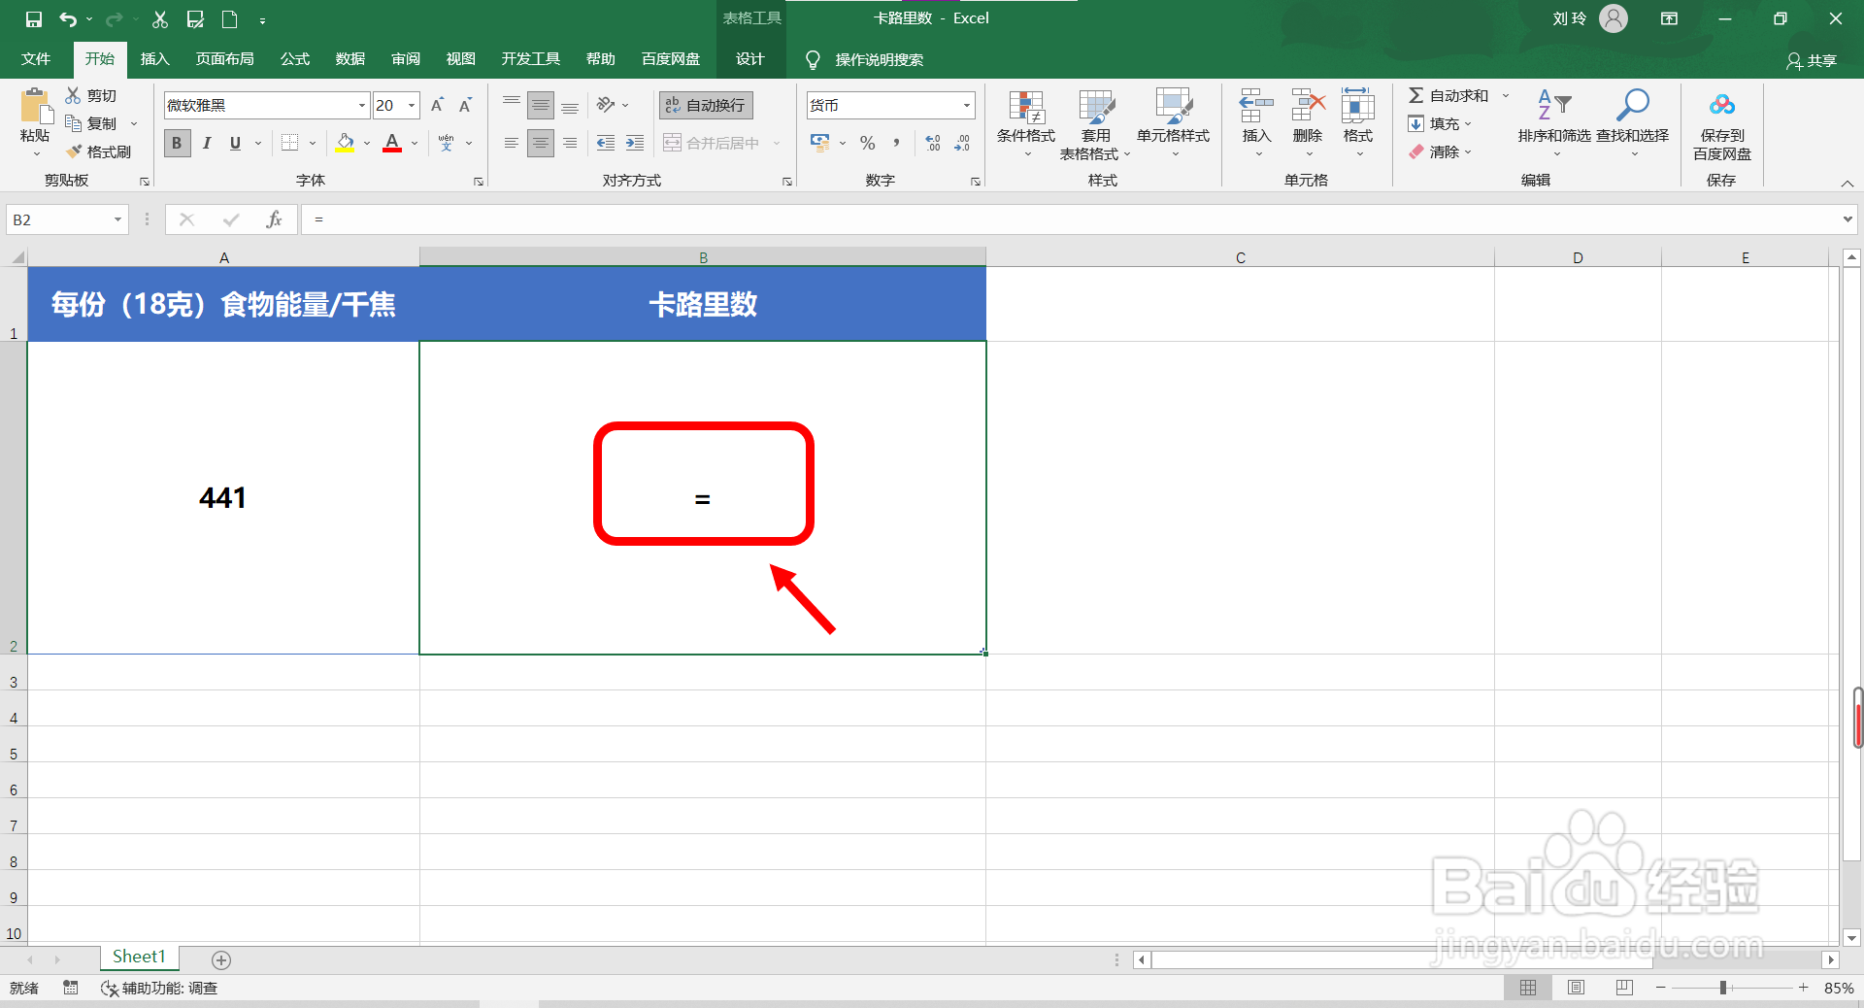The width and height of the screenshot is (1864, 1008).
Task: Open Sort and Filter (排序和筛选)
Action: [x=1554, y=122]
